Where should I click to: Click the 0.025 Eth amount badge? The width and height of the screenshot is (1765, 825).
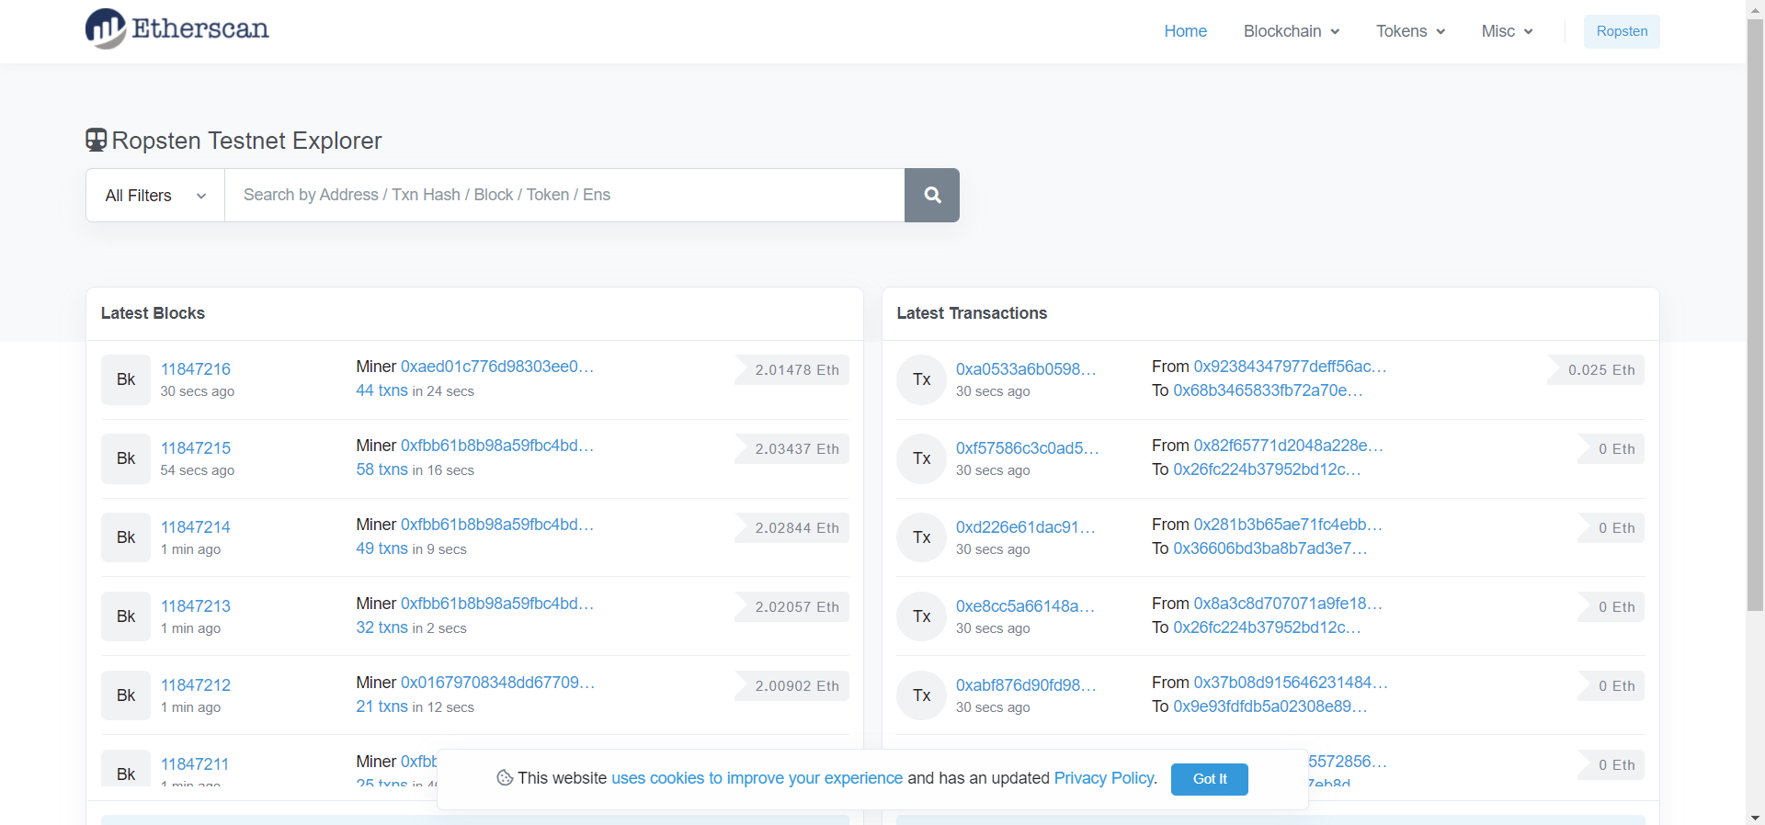pyautogui.click(x=1596, y=369)
